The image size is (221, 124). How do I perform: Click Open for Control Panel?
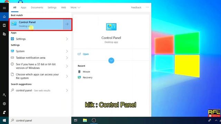point(86,54)
